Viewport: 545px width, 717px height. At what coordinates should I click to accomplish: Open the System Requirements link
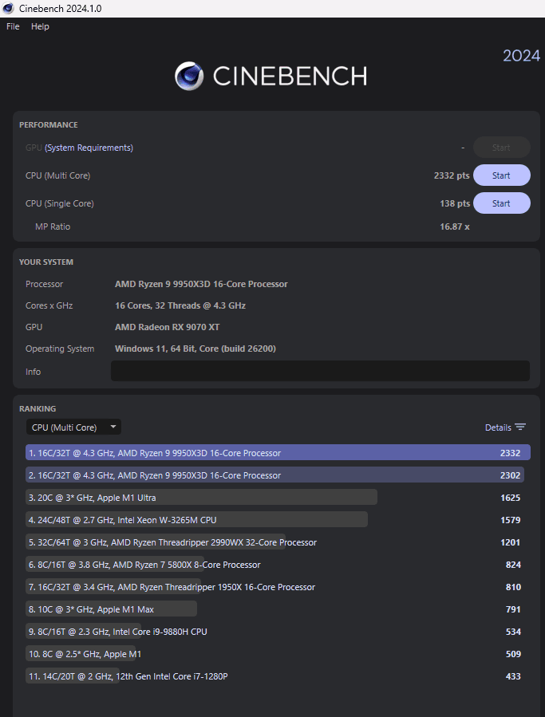point(89,148)
